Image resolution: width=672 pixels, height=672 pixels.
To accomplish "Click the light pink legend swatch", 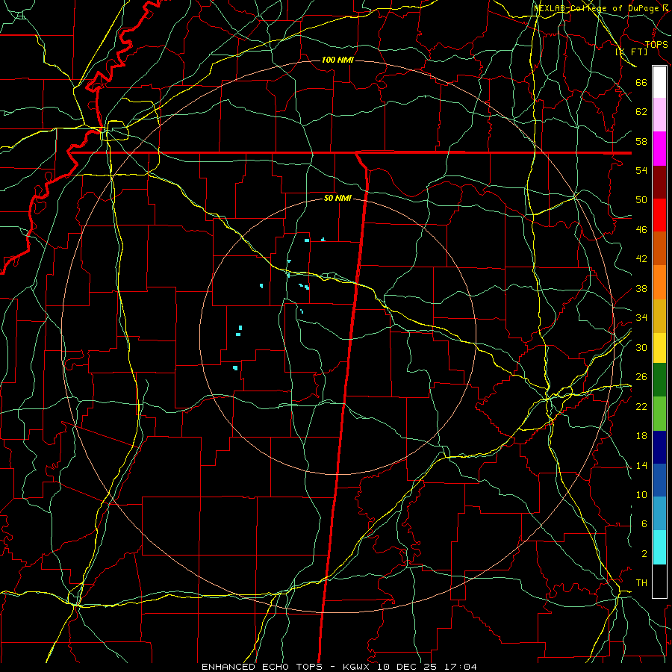I will click(x=659, y=114).
